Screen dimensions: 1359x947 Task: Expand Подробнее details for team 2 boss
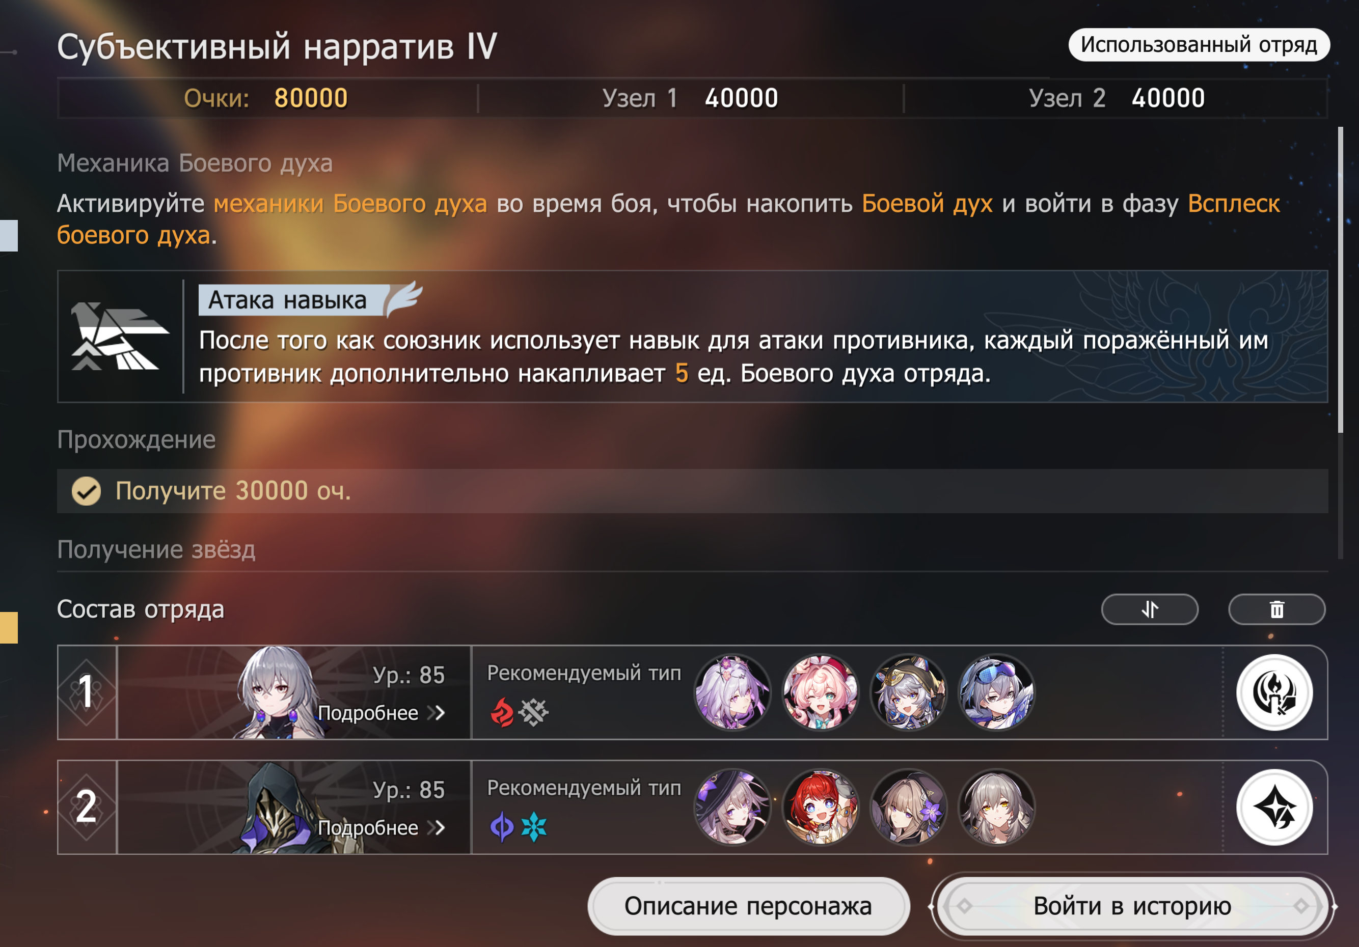[381, 827]
